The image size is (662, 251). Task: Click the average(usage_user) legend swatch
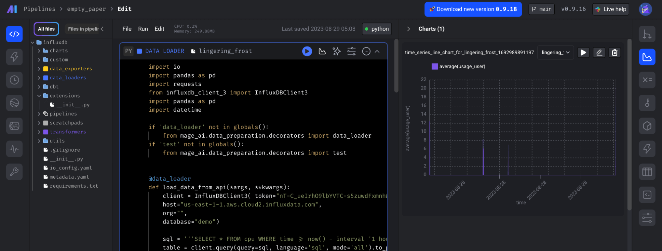(435, 66)
